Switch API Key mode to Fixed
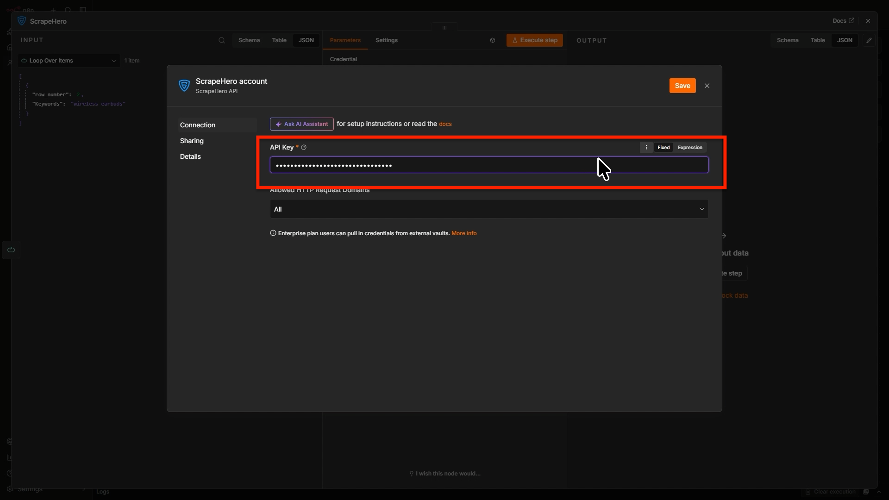The height and width of the screenshot is (500, 889). click(663, 147)
